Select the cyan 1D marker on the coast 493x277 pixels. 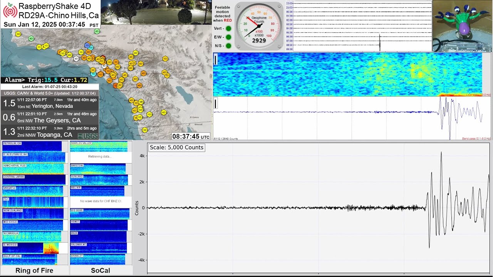pos(93,73)
